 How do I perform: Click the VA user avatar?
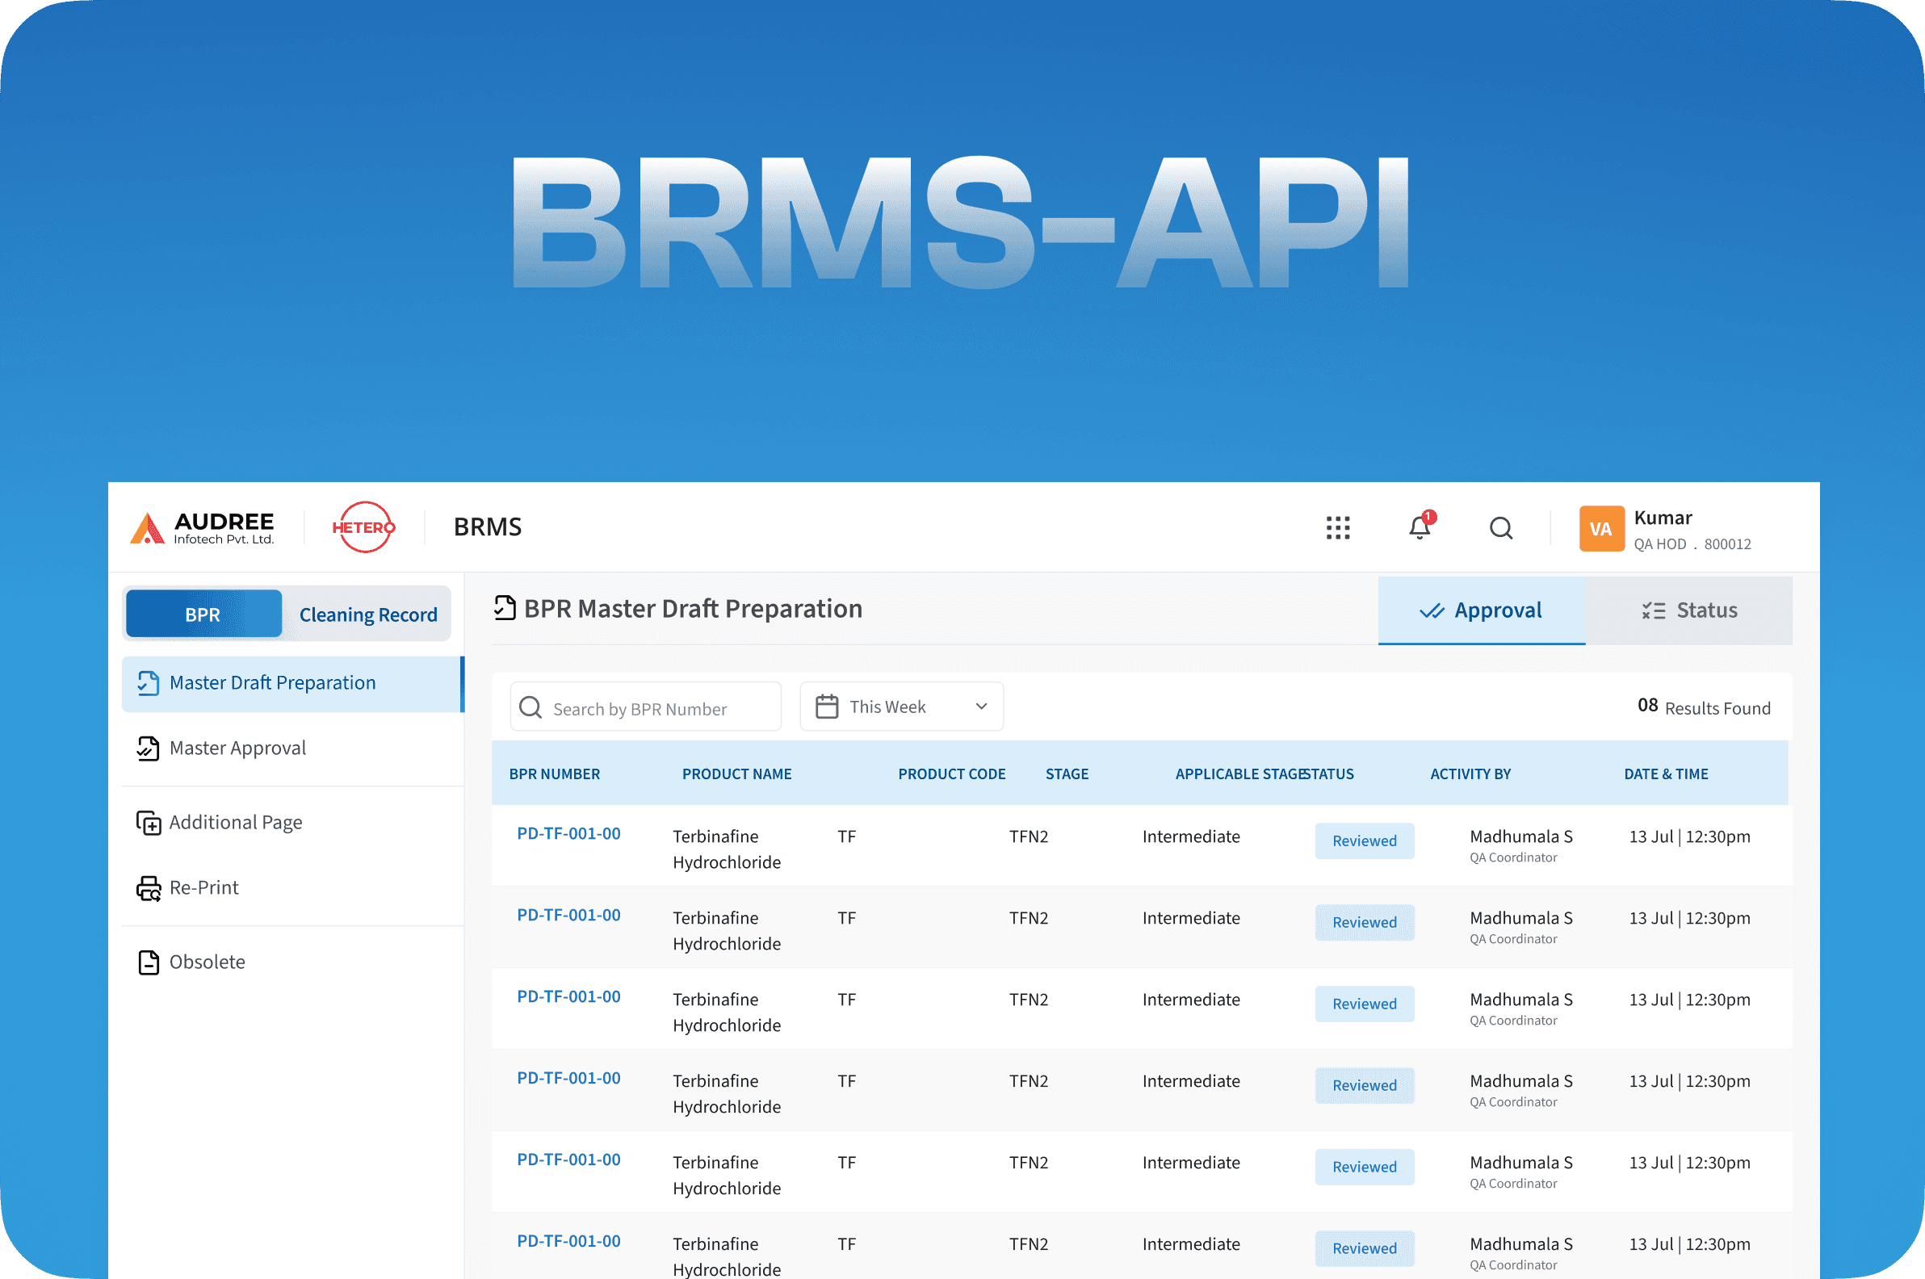[1600, 529]
